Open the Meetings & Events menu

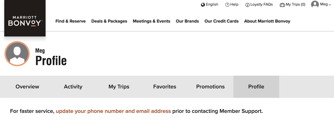pos(151,21)
